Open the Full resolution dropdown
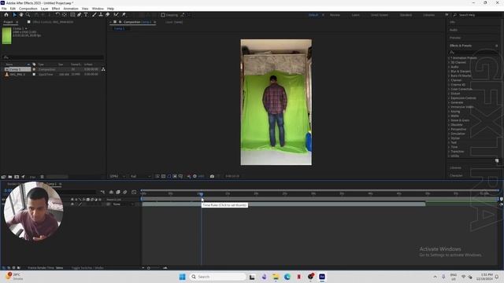 pyautogui.click(x=140, y=176)
